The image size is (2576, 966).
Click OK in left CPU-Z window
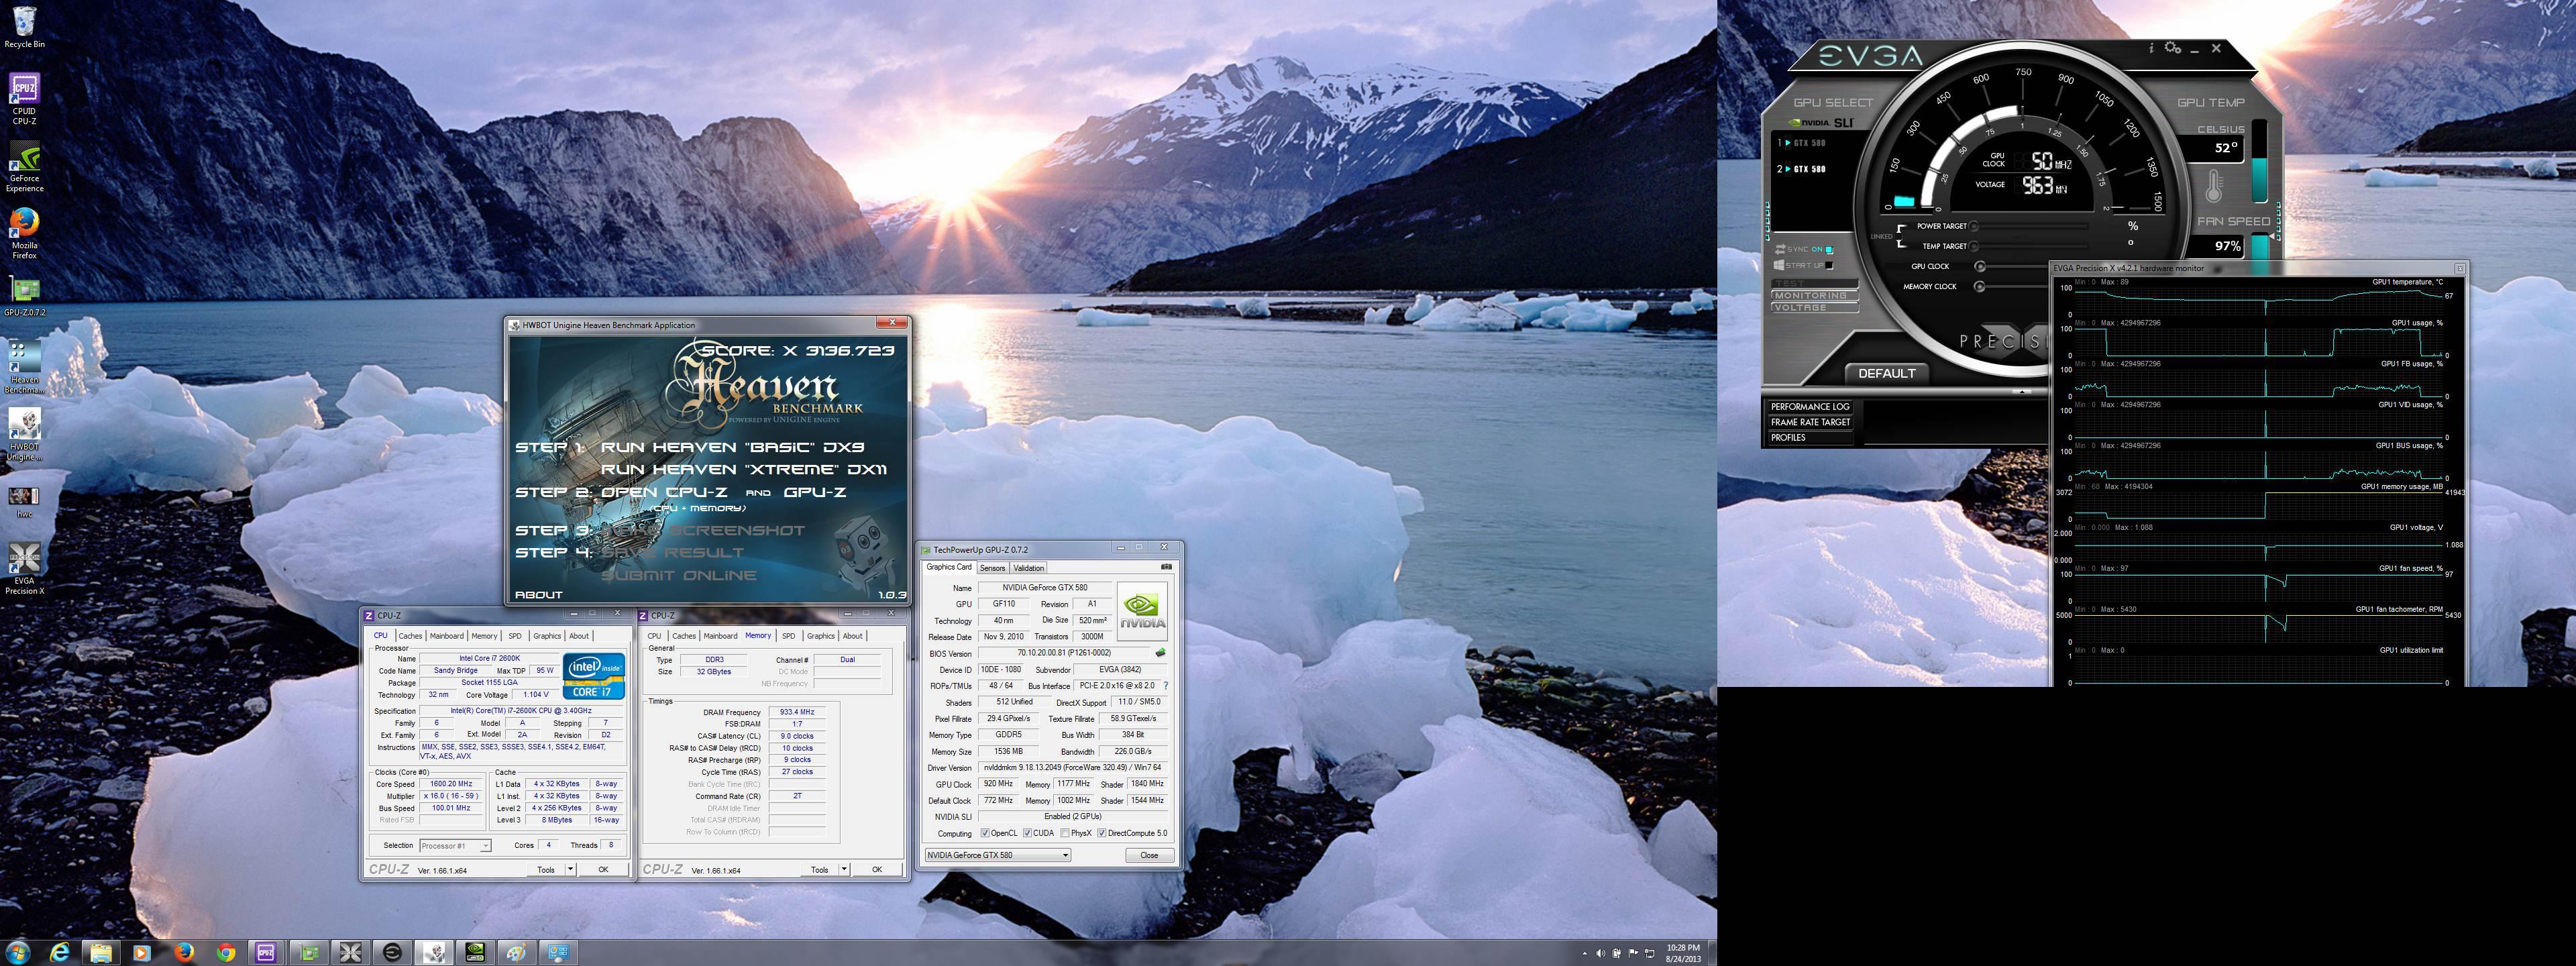pyautogui.click(x=603, y=869)
